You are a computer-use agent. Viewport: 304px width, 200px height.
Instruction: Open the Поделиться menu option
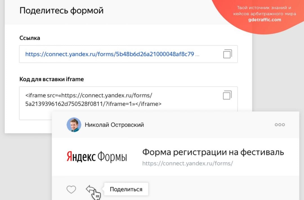[126, 189]
